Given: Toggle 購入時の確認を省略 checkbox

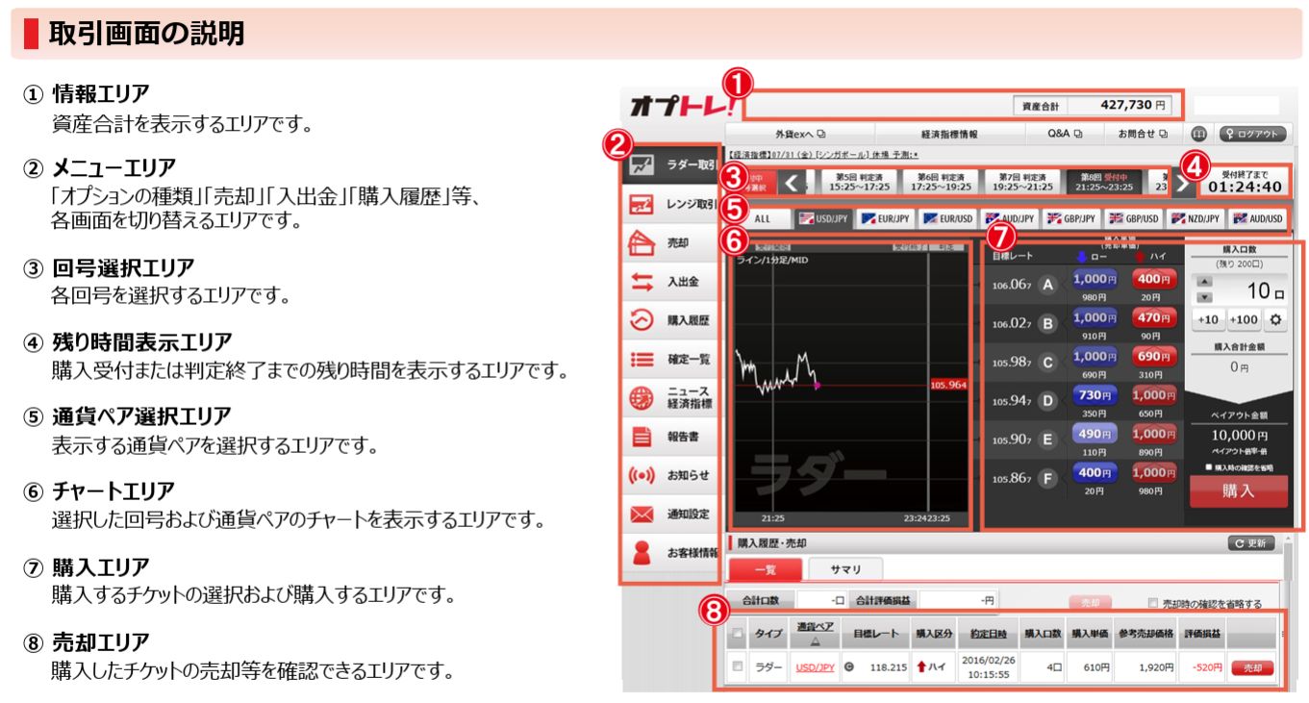Looking at the screenshot, I should tap(1208, 467).
